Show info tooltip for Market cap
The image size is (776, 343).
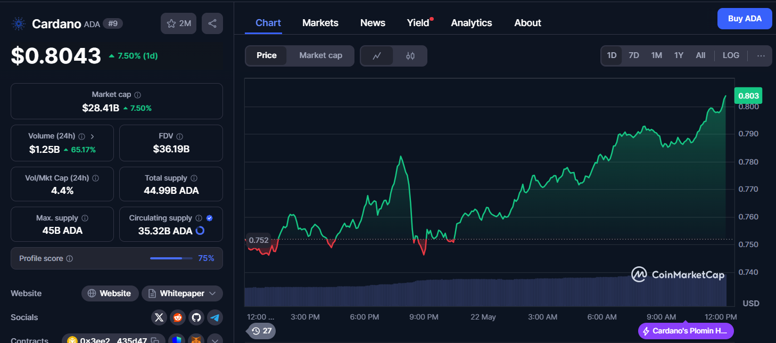tap(137, 95)
